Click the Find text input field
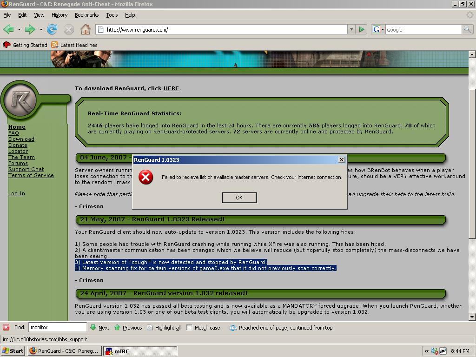Screen dimensions: 476x357 click(x=58, y=327)
